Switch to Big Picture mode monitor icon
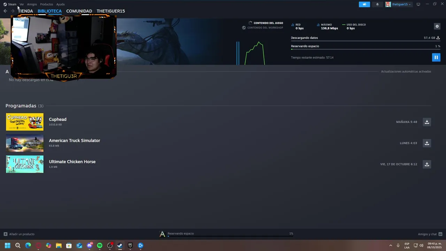 tap(418, 4)
